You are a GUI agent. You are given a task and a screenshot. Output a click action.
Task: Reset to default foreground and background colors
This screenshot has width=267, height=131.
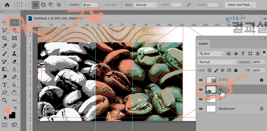pyautogui.click(x=5, y=118)
